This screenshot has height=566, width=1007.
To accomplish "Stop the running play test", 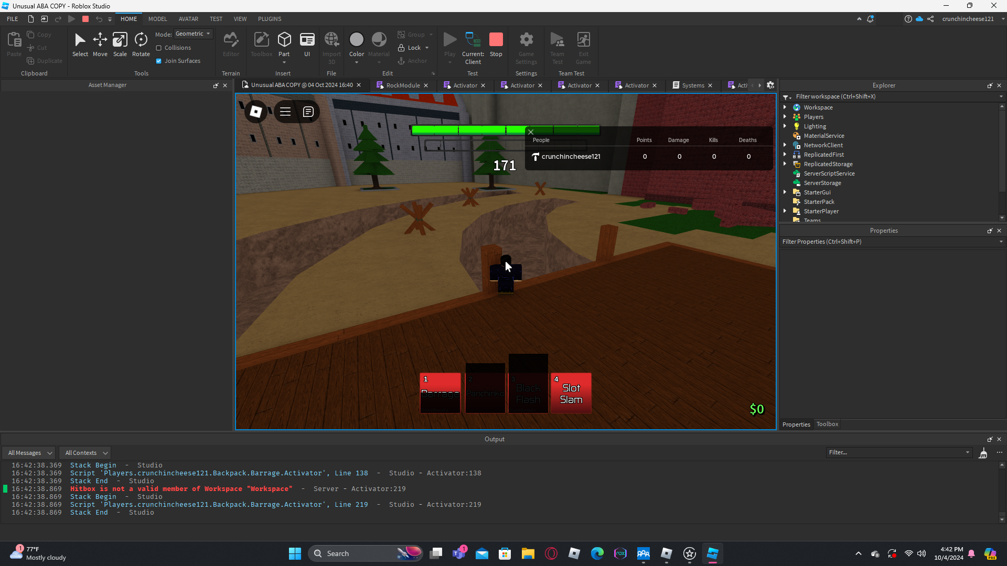I will pyautogui.click(x=496, y=45).
